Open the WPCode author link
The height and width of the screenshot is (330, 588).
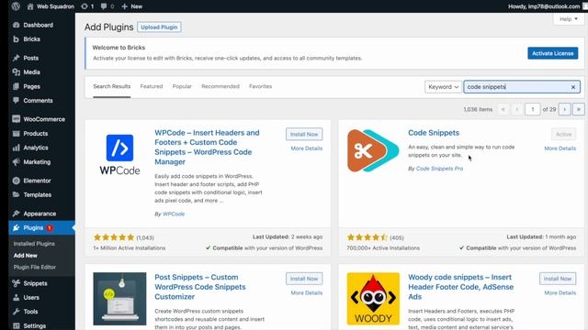[x=174, y=214]
